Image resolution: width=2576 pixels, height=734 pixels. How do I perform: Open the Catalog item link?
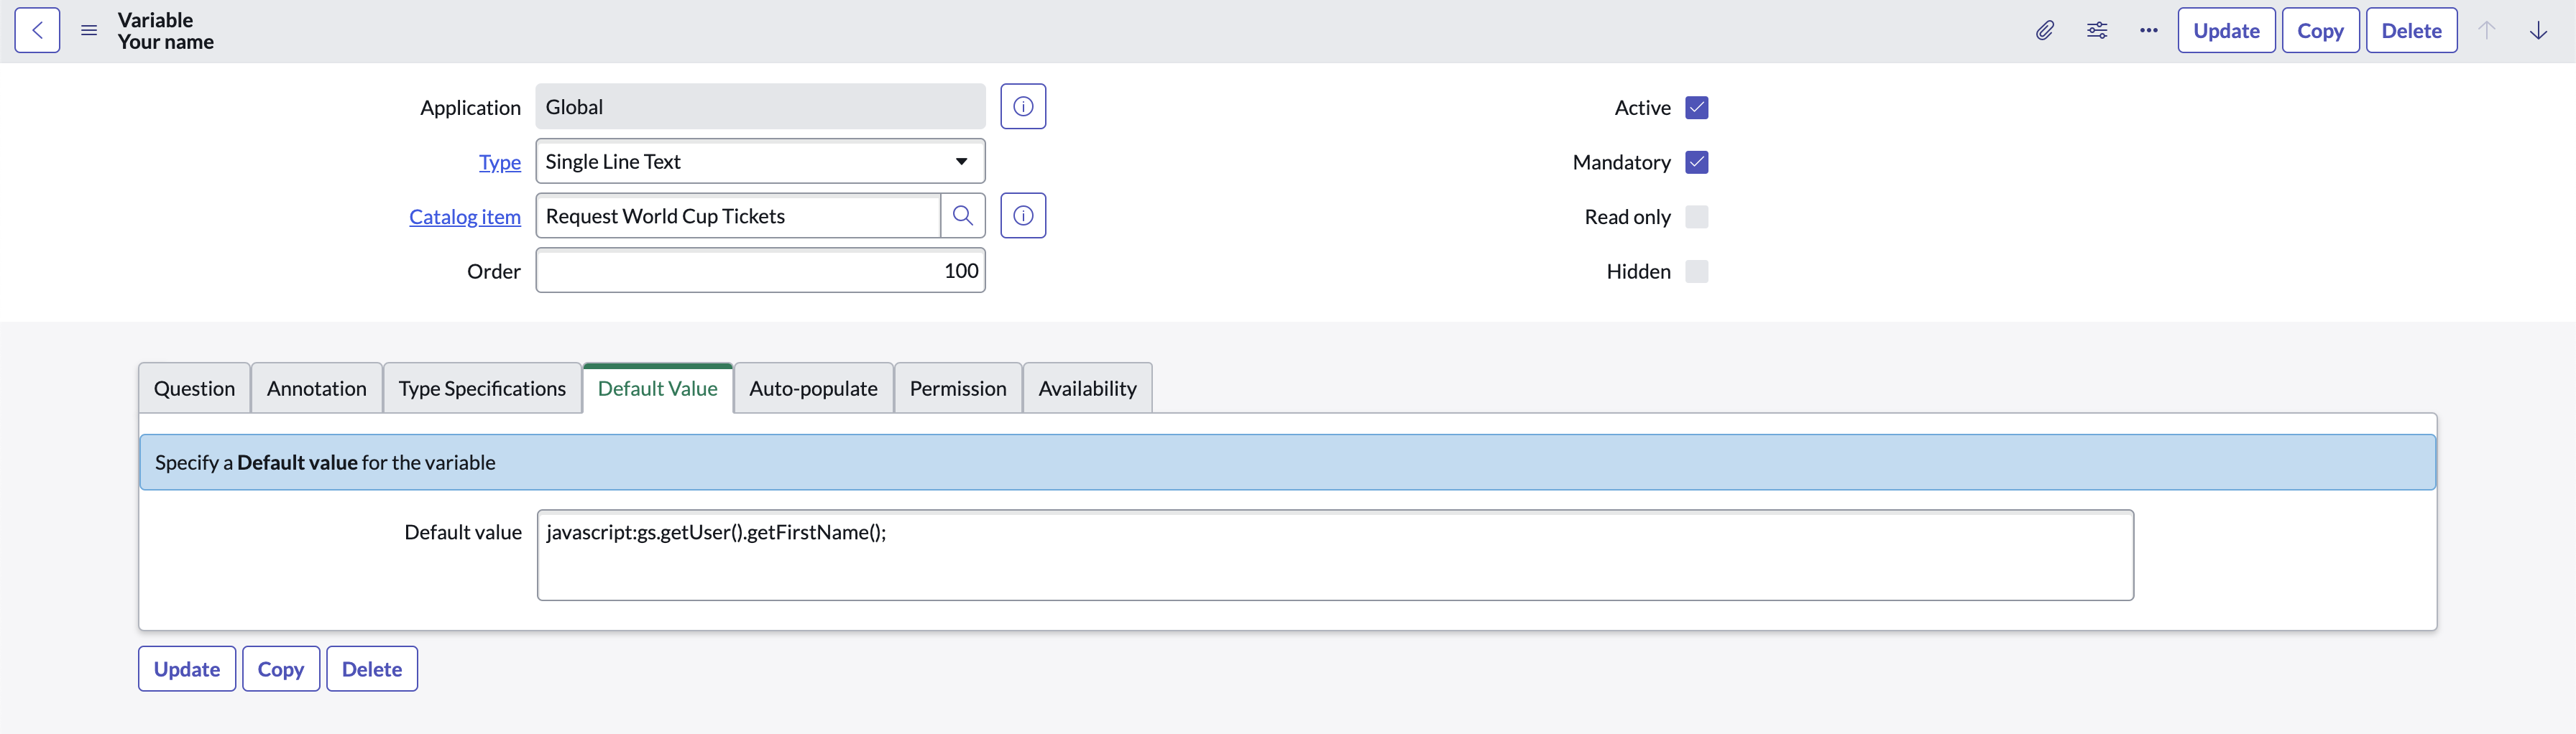(464, 215)
